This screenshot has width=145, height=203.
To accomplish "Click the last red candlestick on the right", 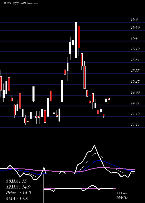I will 109,99.
